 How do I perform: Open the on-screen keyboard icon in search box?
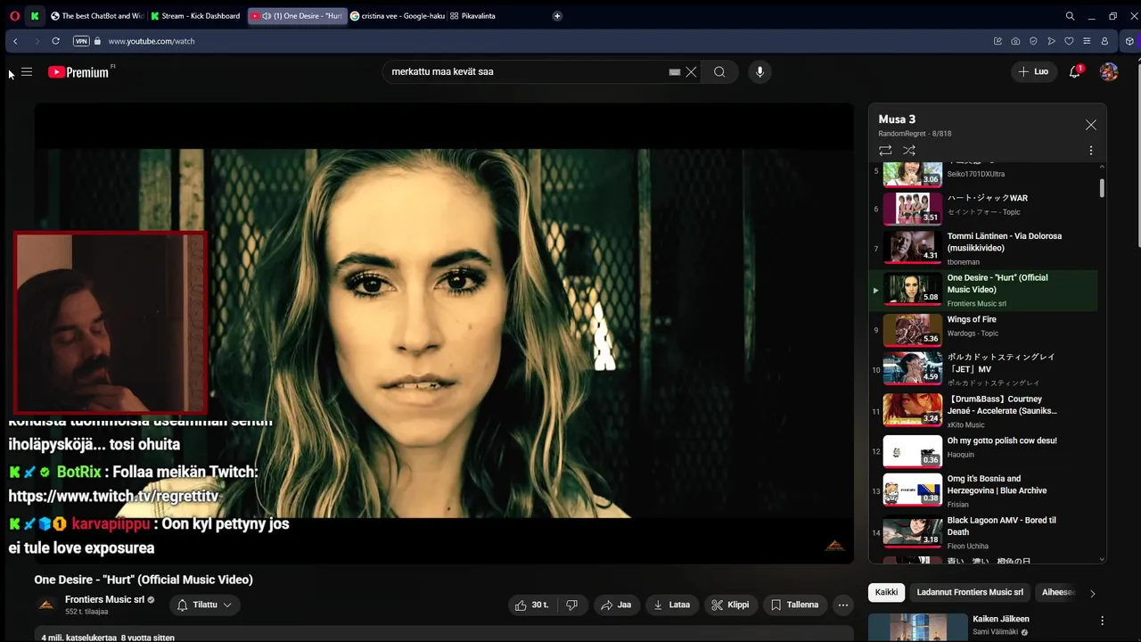pos(675,72)
